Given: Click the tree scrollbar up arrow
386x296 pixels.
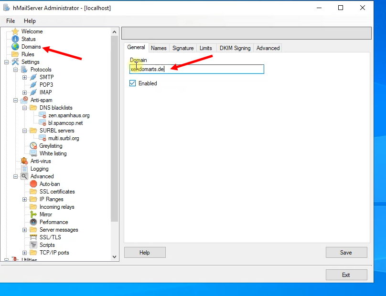Looking at the screenshot, I should [115, 32].
